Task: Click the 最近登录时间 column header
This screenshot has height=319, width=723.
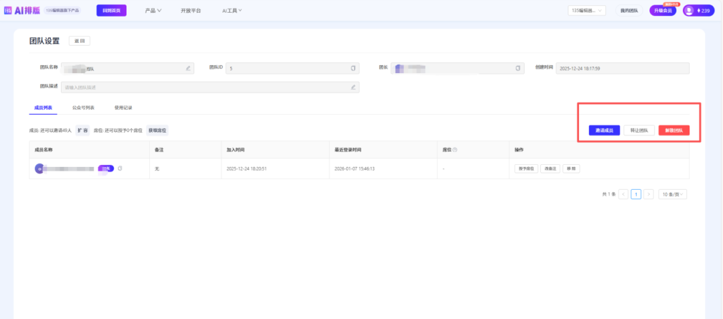Action: point(347,150)
